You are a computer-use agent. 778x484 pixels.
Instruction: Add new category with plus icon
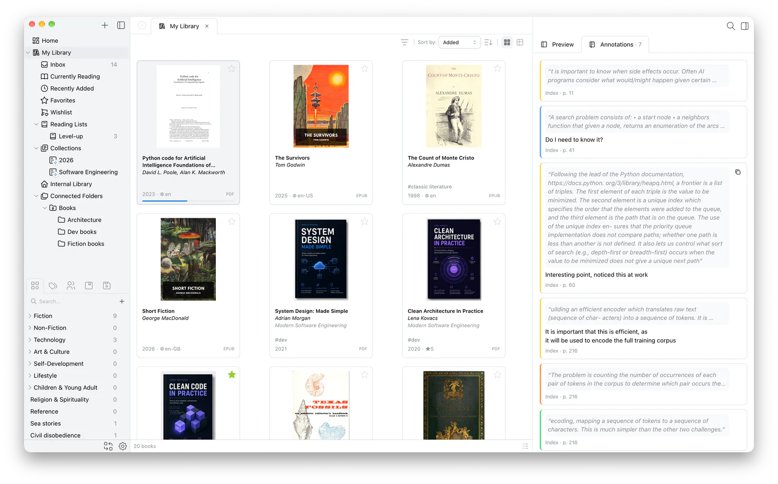coord(122,301)
